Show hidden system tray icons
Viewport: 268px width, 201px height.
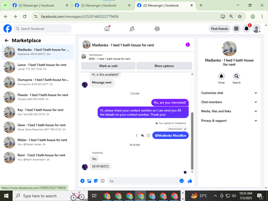click(x=215, y=196)
